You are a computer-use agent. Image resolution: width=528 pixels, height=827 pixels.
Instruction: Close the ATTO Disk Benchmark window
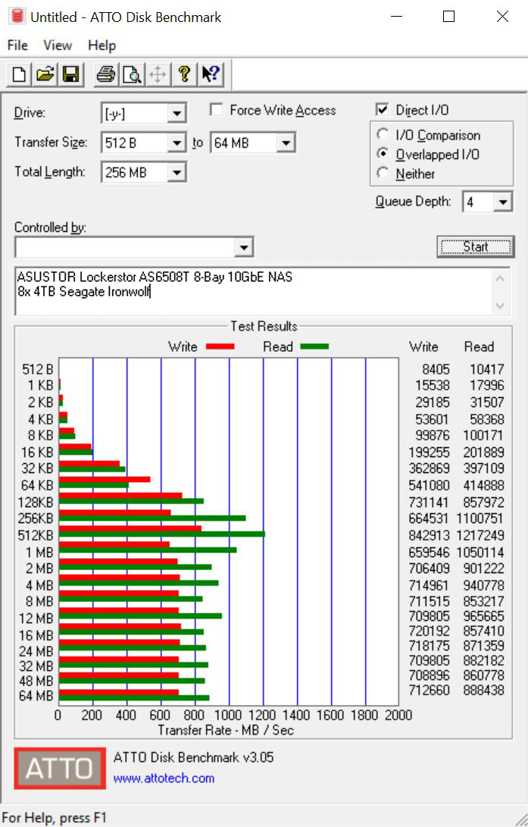coord(503,17)
